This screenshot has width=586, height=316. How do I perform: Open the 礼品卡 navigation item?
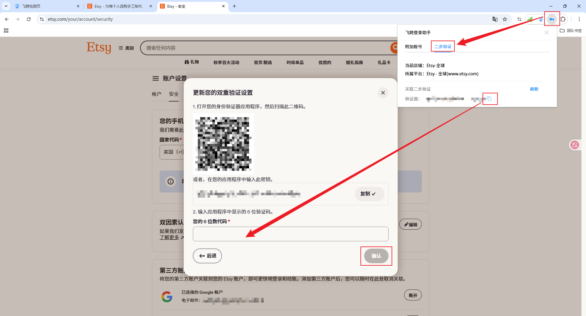click(384, 63)
